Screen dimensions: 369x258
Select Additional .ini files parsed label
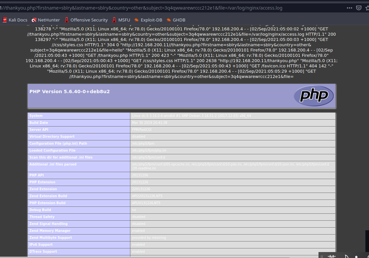click(x=53, y=164)
